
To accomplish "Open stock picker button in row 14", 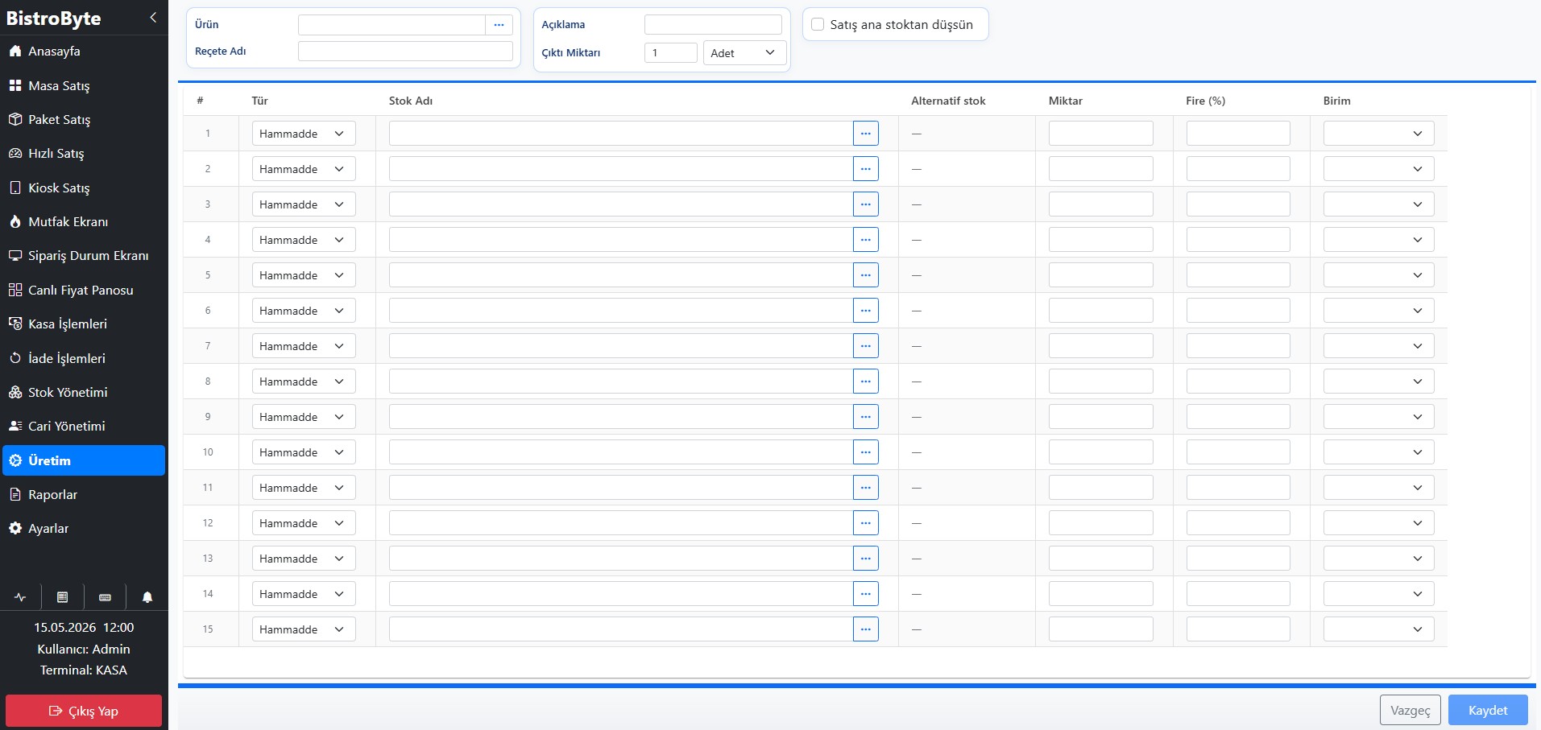I will pyautogui.click(x=865, y=594).
